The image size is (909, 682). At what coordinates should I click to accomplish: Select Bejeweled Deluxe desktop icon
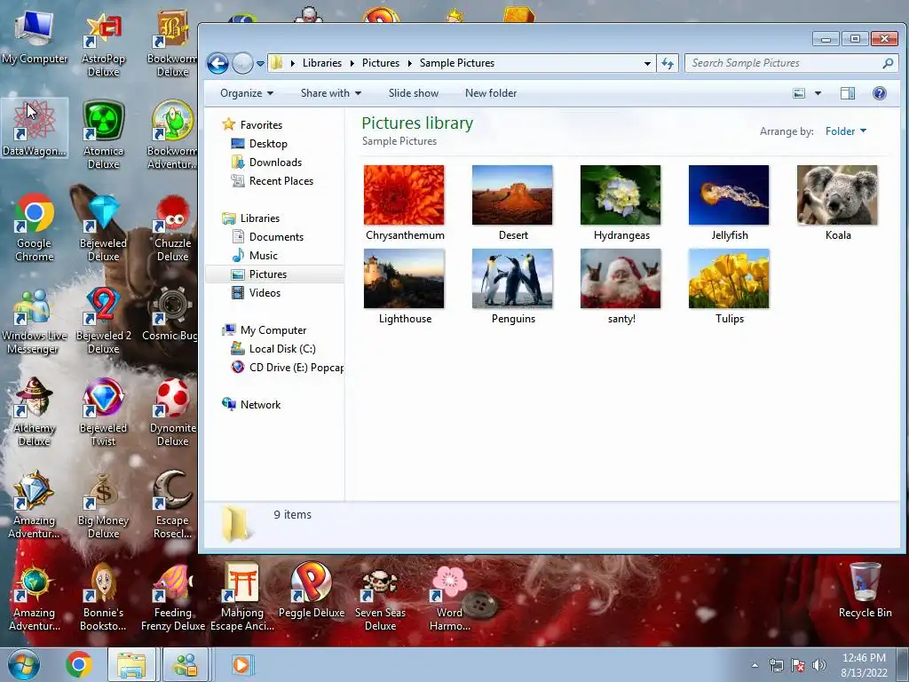(x=103, y=227)
